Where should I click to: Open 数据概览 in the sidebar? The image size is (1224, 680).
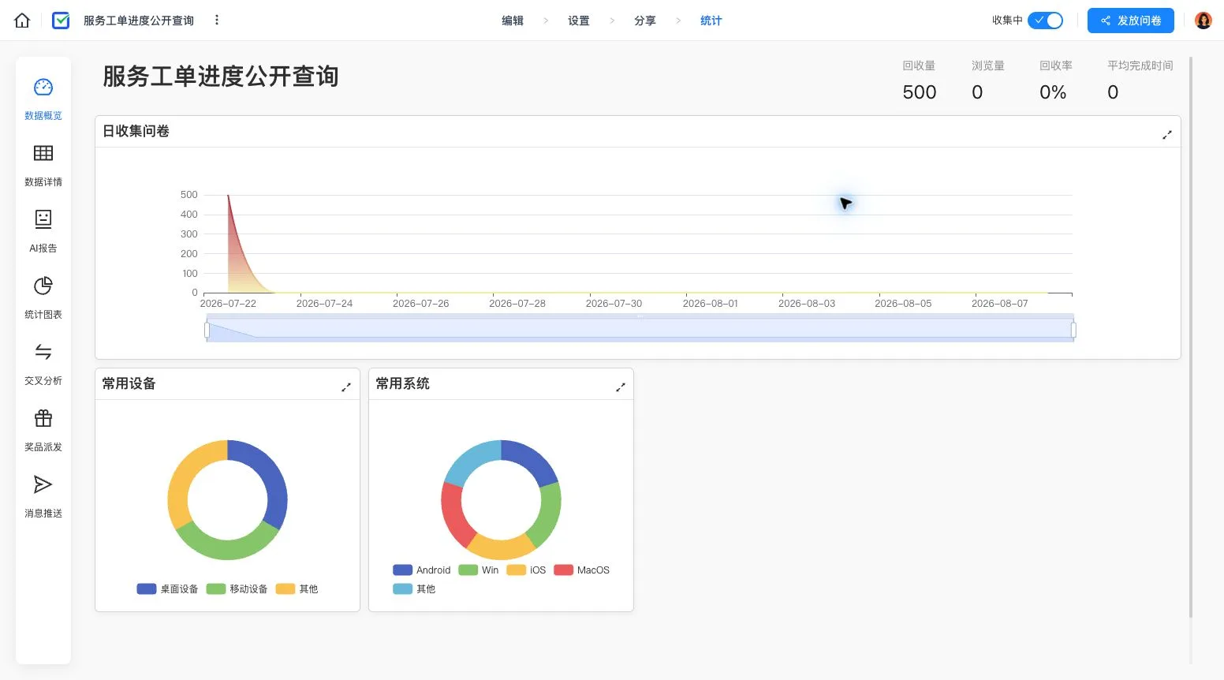43,99
